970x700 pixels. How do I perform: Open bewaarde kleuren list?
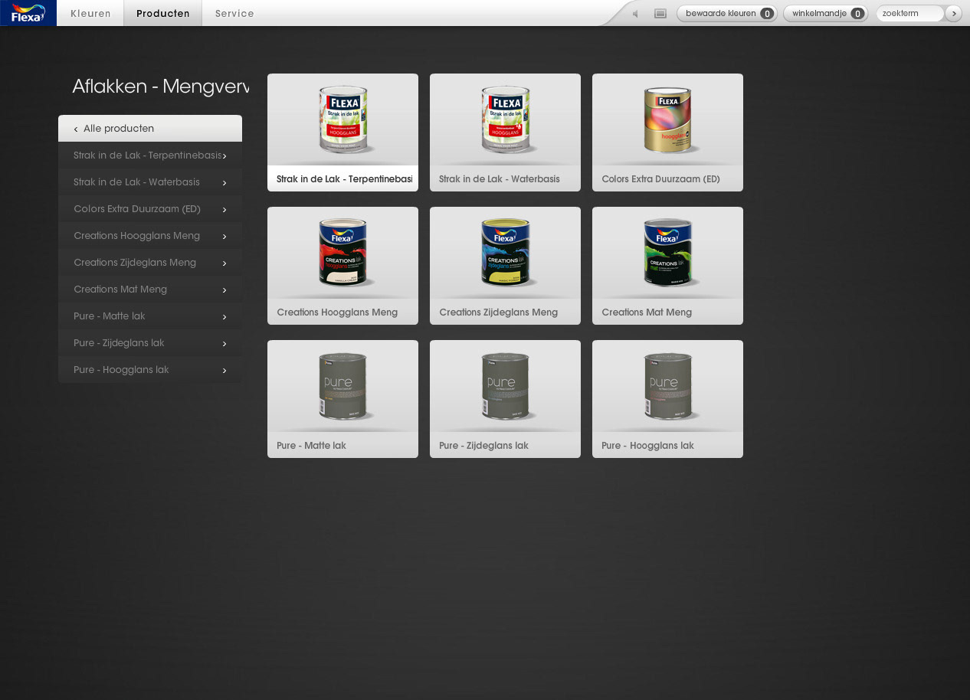[726, 13]
